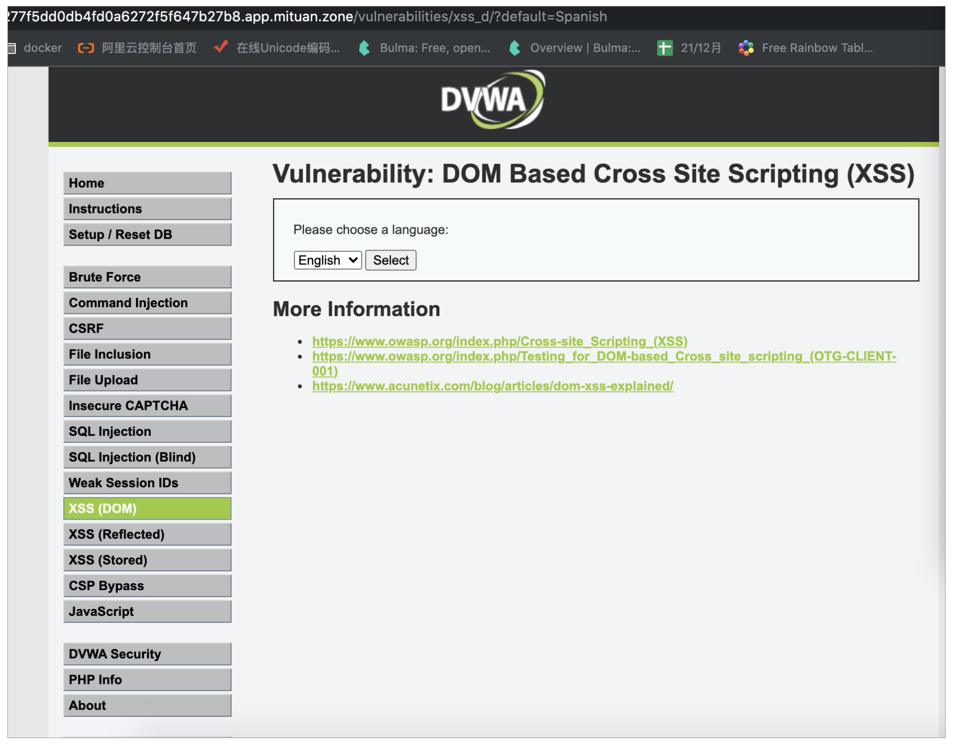953x745 pixels.
Task: Open the 'Bulma: Free, open...' bookmark
Action: [434, 48]
